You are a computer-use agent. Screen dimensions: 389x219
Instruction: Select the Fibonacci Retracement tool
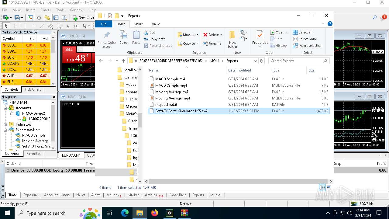pos(59,26)
